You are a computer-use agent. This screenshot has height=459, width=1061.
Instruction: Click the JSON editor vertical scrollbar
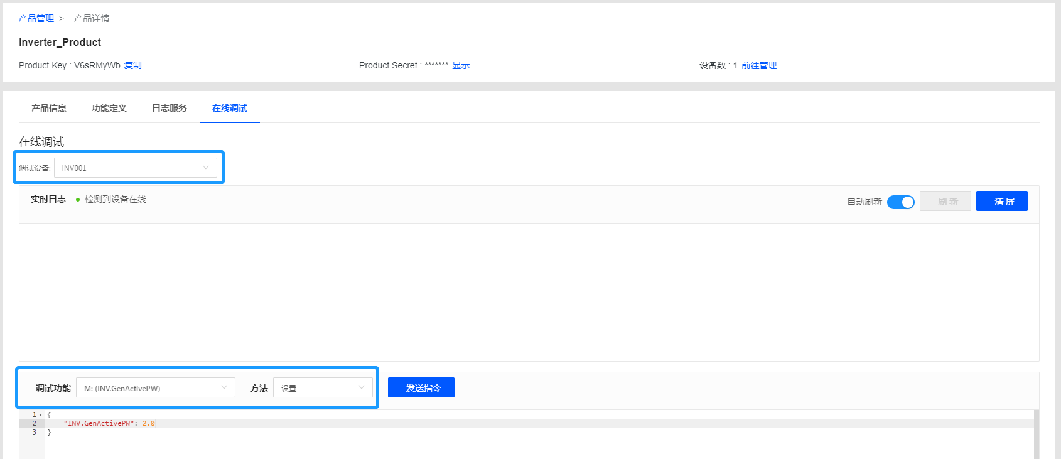point(1037,435)
